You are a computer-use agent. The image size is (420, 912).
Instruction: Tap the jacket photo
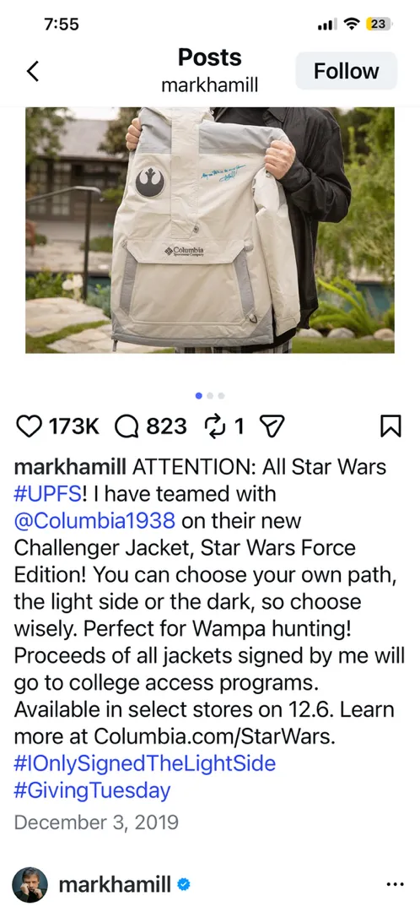[210, 230]
